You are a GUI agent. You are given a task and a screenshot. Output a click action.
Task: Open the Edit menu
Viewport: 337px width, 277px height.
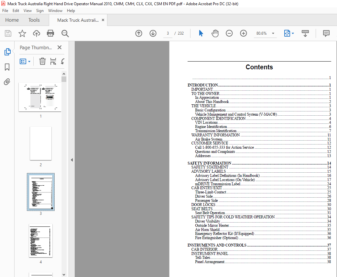tap(16, 11)
